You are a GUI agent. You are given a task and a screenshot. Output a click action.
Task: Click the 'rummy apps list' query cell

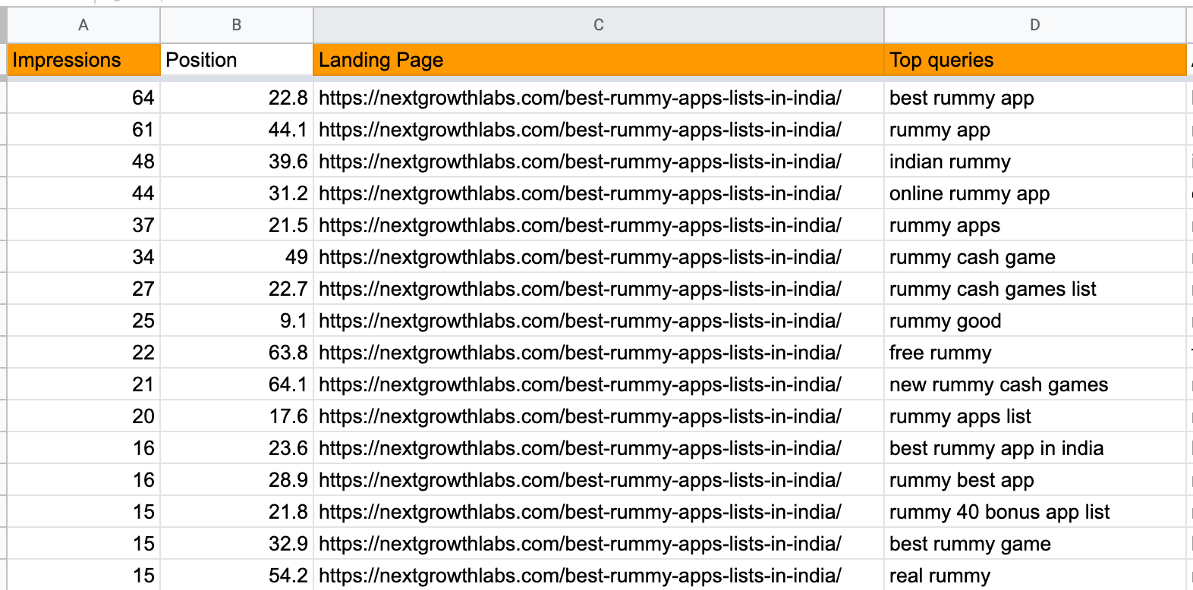(x=1035, y=416)
